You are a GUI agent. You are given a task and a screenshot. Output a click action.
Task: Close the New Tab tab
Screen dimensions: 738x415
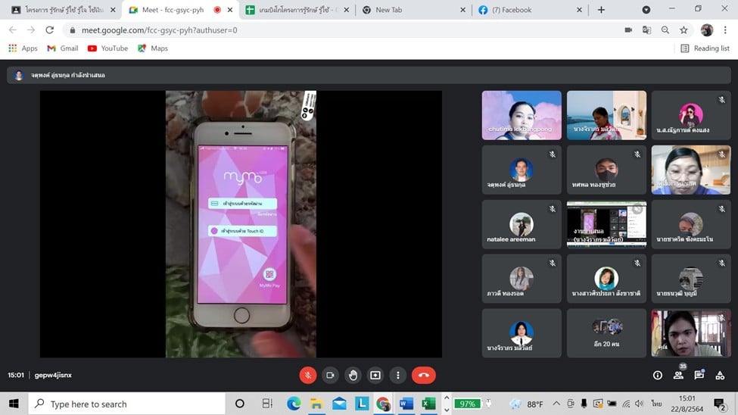[x=462, y=10]
